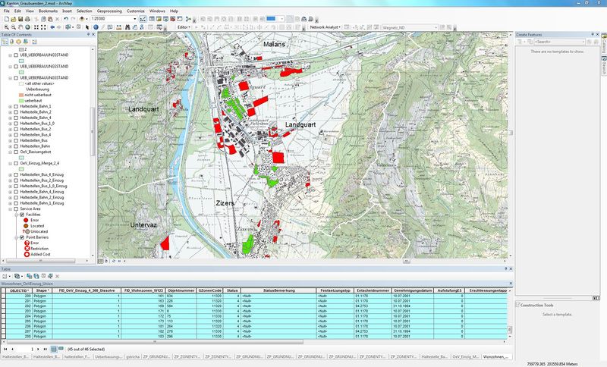Enable the Haltestellen_Bus layer checkbox
Screen dimensions: 607x367
coord(15,140)
